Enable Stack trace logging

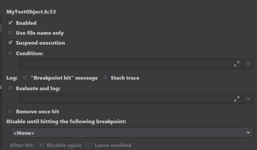point(105,77)
